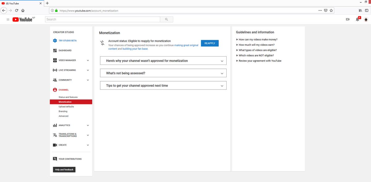Viewport: 371px width, 182px height.
Task: Click the Reapply button
Action: [210, 43]
